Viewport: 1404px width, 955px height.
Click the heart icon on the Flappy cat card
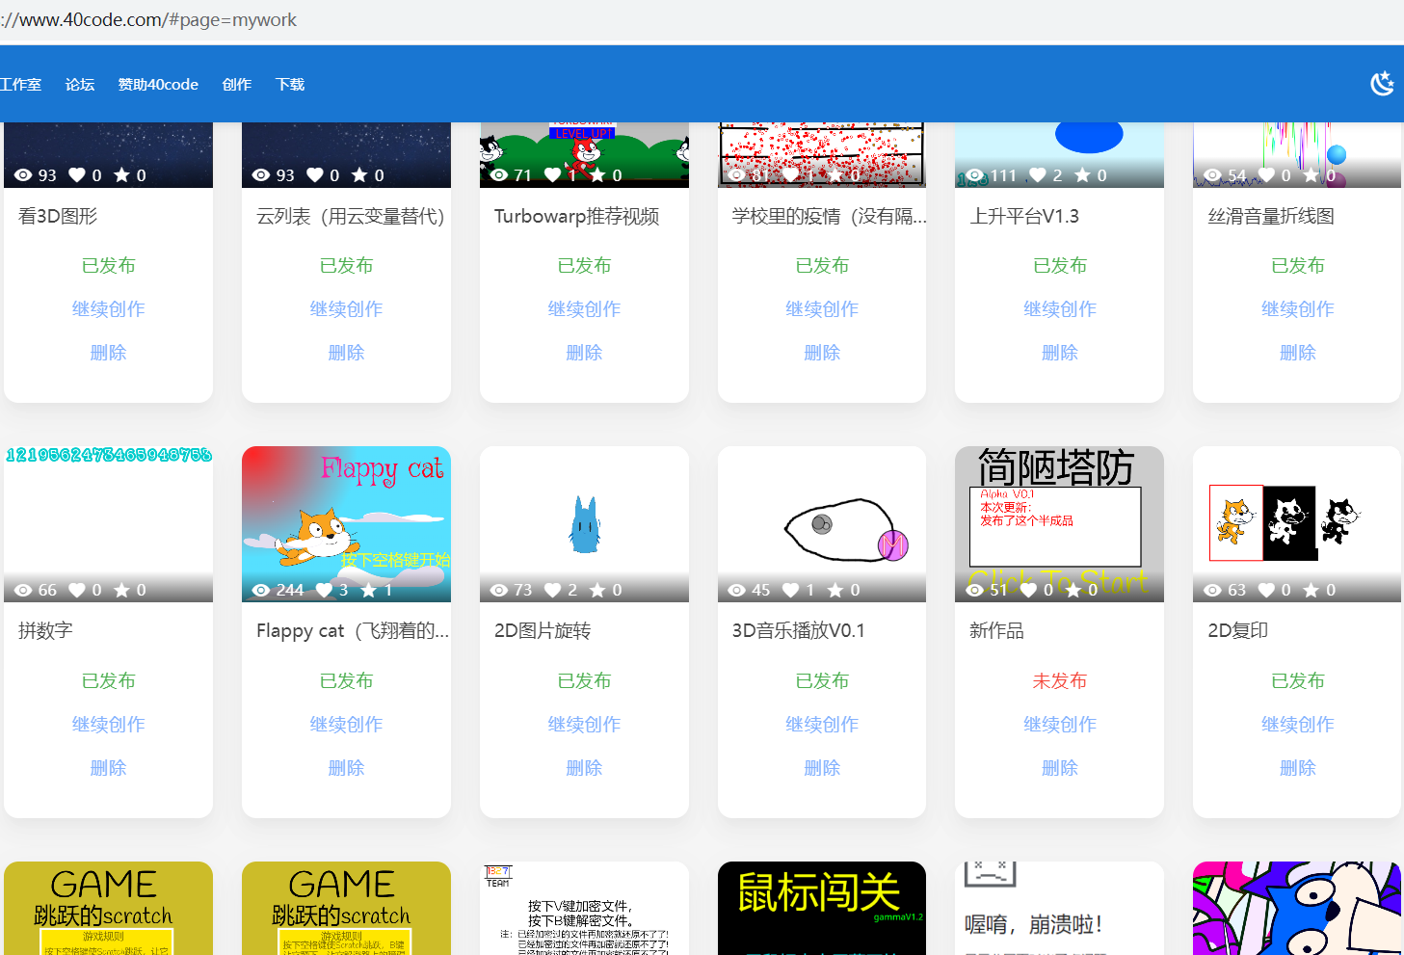pyautogui.click(x=322, y=589)
